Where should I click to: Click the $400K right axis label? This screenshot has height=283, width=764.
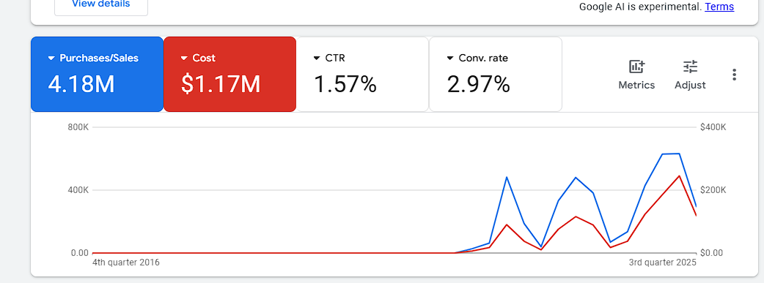713,127
